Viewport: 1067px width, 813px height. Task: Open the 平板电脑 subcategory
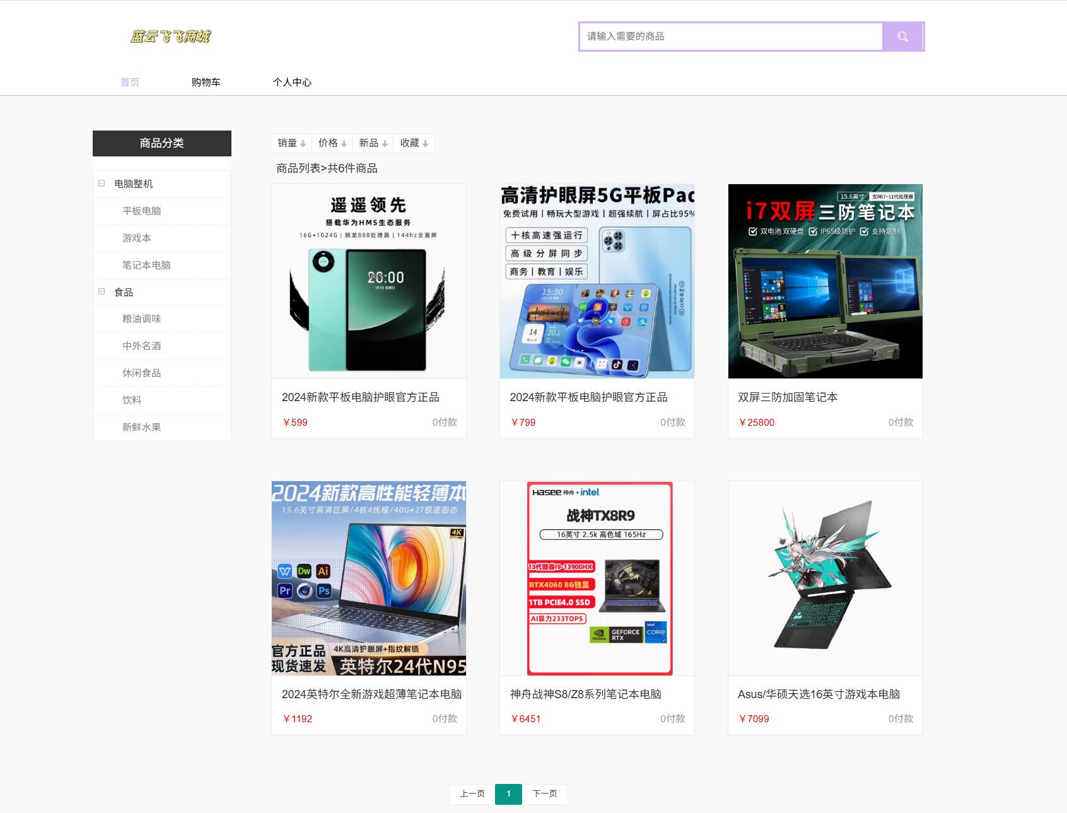(142, 211)
